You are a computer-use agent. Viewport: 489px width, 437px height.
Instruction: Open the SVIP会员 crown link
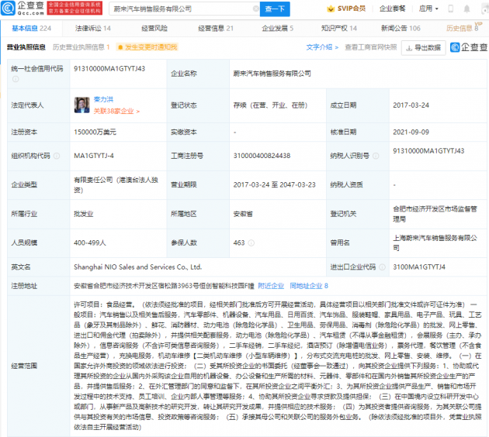346,9
